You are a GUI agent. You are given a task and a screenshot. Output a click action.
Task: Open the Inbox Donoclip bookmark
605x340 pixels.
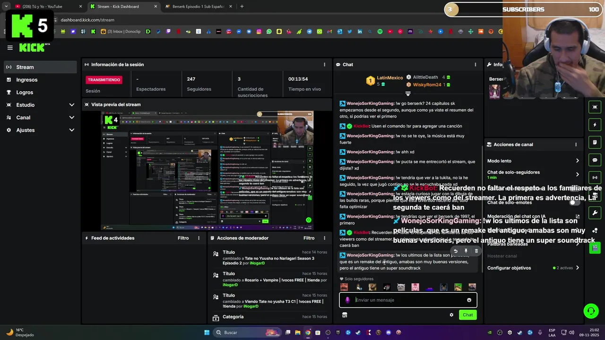click(x=121, y=32)
